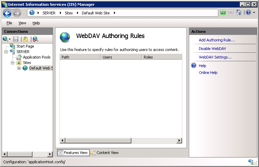Open help with blue question mark toolbar icon
Viewport: 259px width, 167px height.
click(x=248, y=12)
